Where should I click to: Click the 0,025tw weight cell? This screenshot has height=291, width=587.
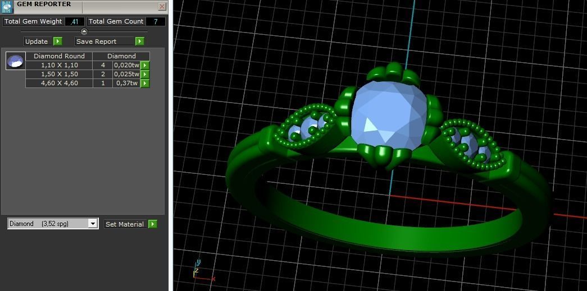(126, 74)
